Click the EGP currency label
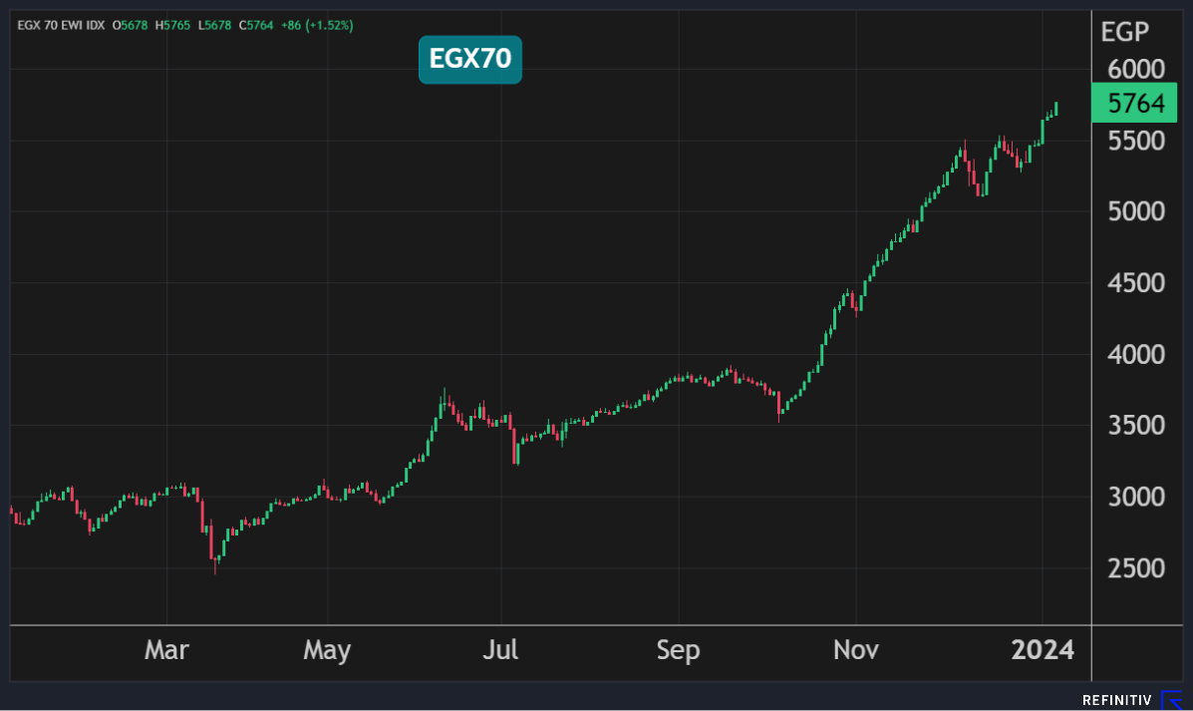This screenshot has width=1193, height=711. coord(1124,32)
